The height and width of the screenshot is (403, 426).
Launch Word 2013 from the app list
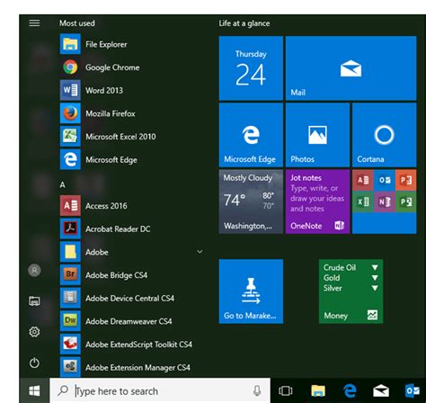[x=132, y=90]
